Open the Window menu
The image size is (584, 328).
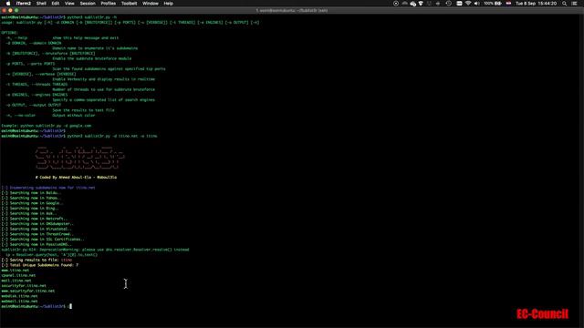coord(150,4)
